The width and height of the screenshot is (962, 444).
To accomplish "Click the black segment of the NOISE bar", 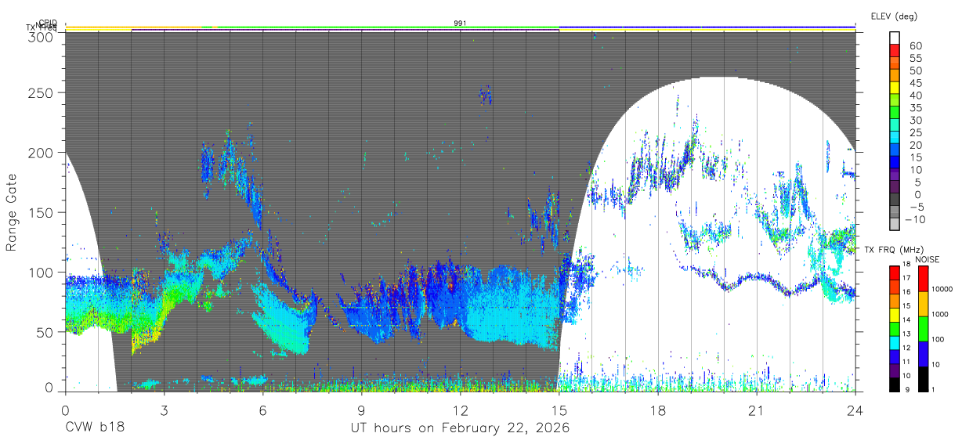I will point(923,379).
